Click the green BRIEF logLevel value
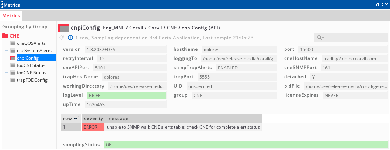Viewport: 390px width, 150px height. tap(126, 95)
